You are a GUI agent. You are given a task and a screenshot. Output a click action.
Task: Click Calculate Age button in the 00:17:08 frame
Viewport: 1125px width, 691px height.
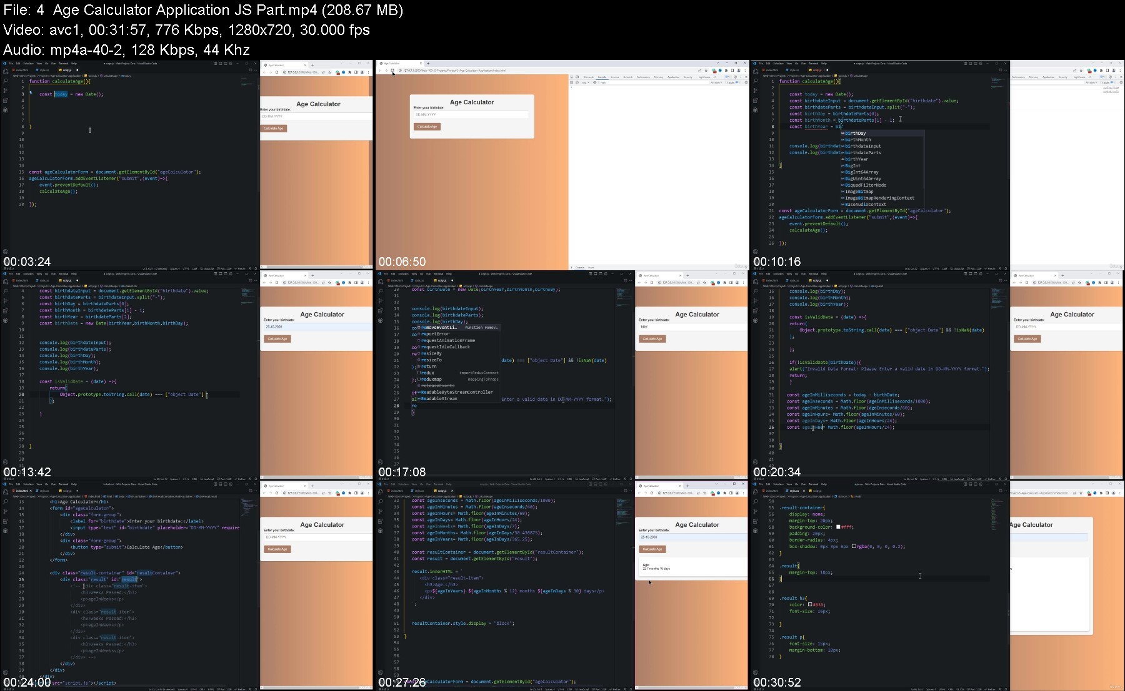(x=652, y=339)
